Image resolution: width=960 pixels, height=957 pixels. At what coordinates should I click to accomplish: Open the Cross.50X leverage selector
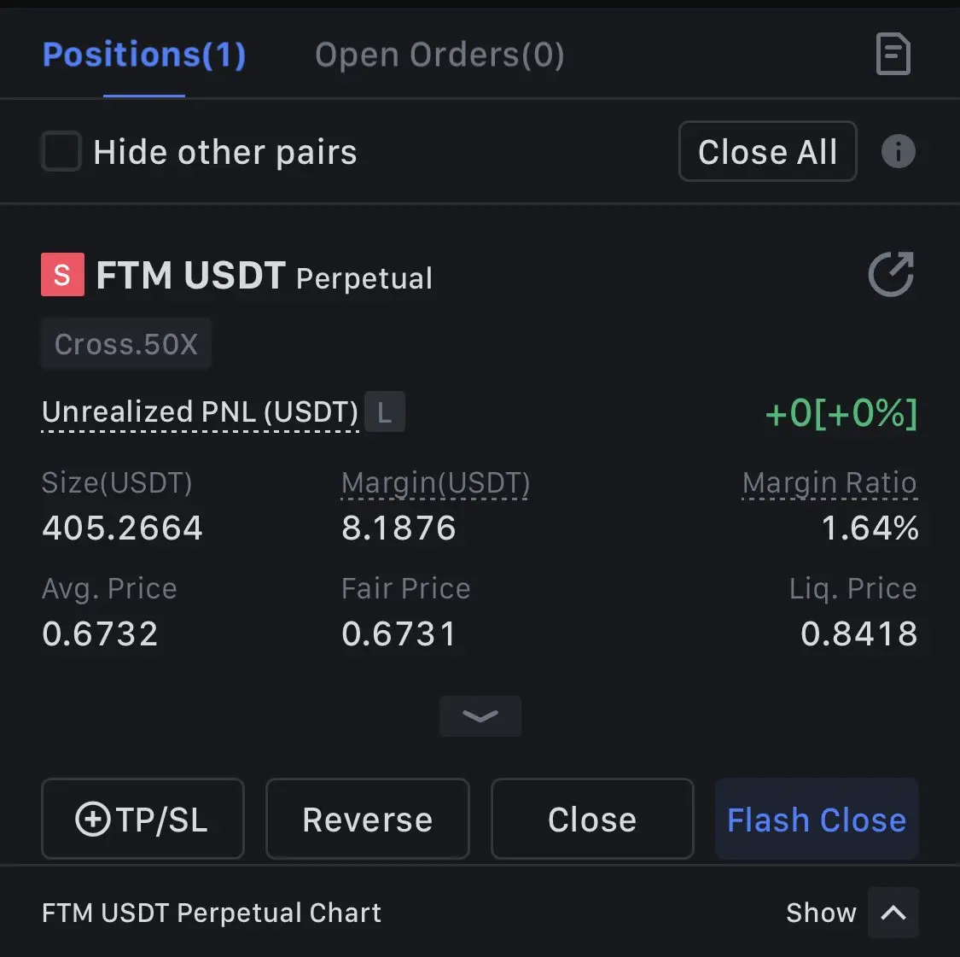pyautogui.click(x=126, y=344)
